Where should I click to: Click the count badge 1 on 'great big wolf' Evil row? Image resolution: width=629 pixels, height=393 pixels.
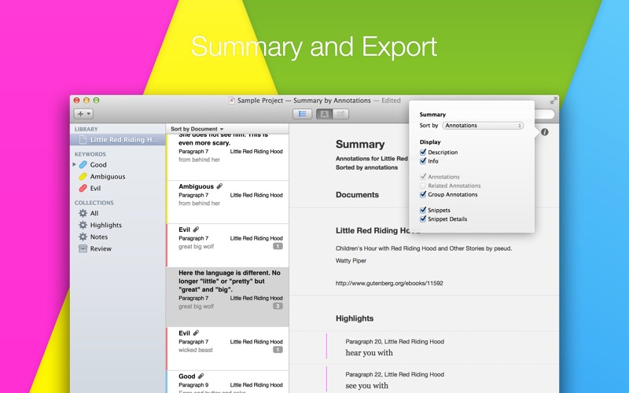click(x=278, y=246)
